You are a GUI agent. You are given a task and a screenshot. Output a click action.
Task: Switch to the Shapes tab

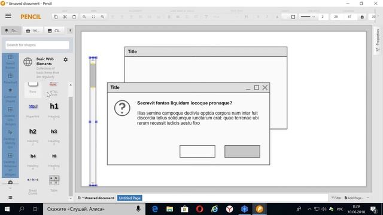click(x=11, y=30)
